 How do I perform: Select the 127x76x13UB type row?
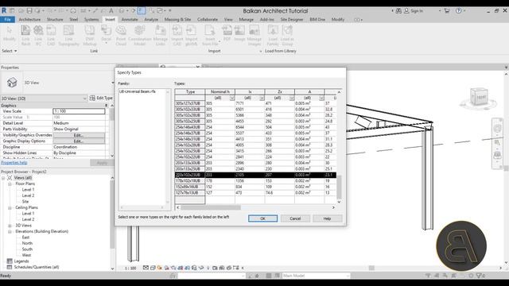point(255,192)
